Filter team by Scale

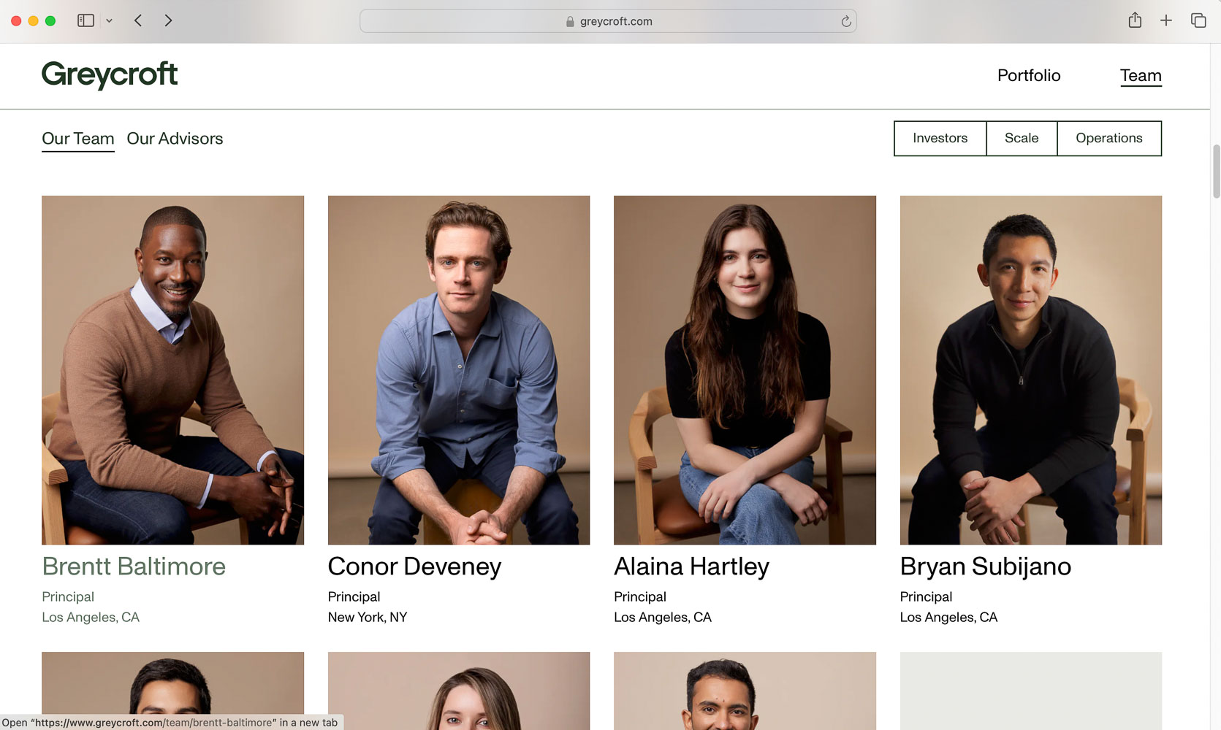pyautogui.click(x=1022, y=138)
